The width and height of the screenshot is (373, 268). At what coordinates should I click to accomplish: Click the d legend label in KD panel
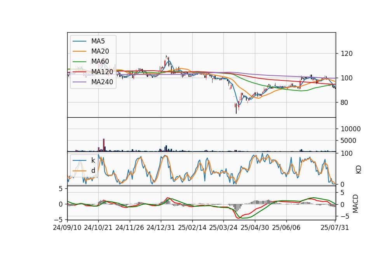(93, 171)
